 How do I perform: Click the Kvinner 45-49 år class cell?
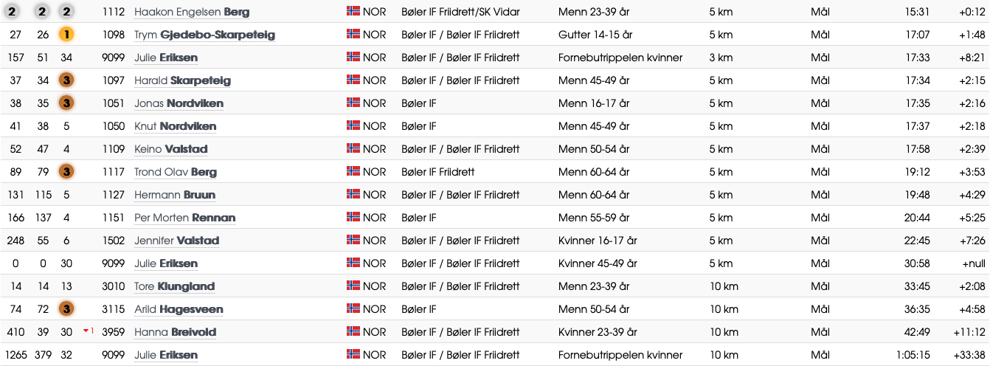[x=598, y=263]
